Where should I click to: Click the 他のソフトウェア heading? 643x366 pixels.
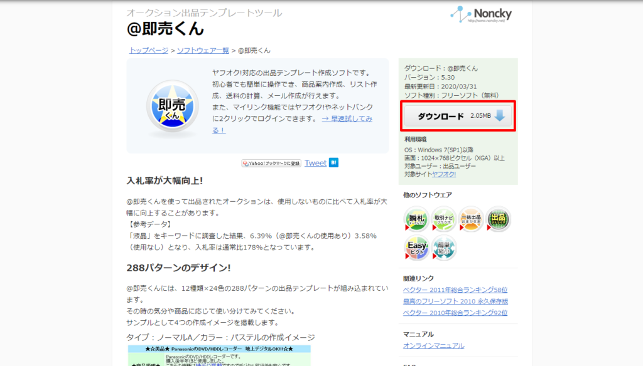click(427, 195)
